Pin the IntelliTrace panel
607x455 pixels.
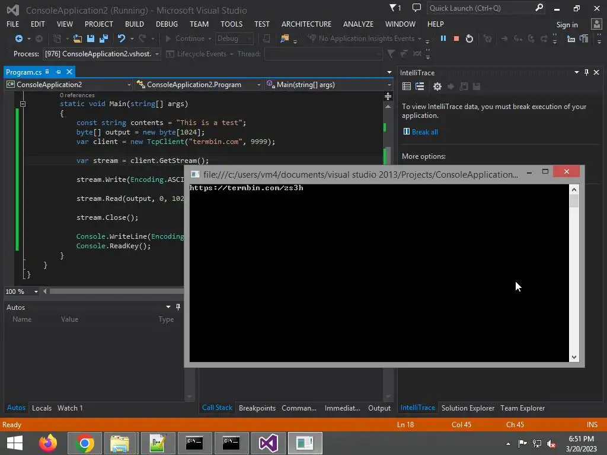point(586,72)
